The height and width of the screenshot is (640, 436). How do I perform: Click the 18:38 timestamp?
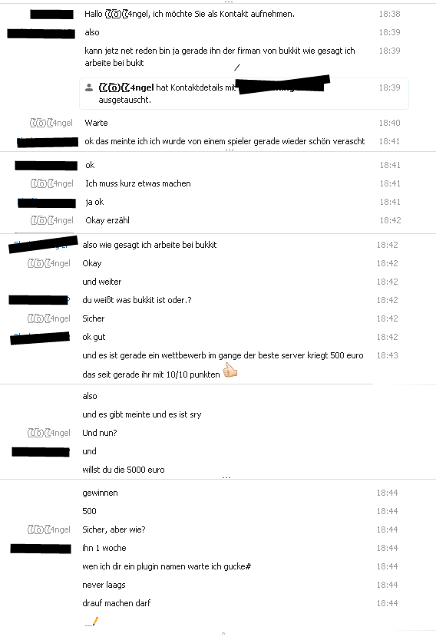pos(389,14)
